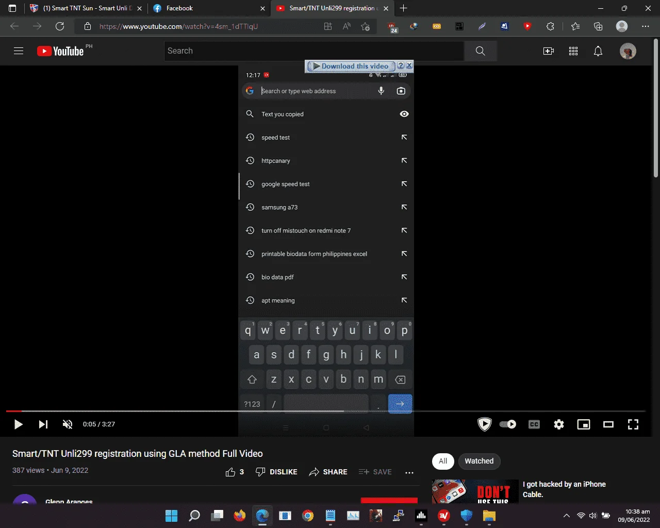Toggle theater mode for the player
Viewport: 660px width, 528px height.
pyautogui.click(x=608, y=424)
